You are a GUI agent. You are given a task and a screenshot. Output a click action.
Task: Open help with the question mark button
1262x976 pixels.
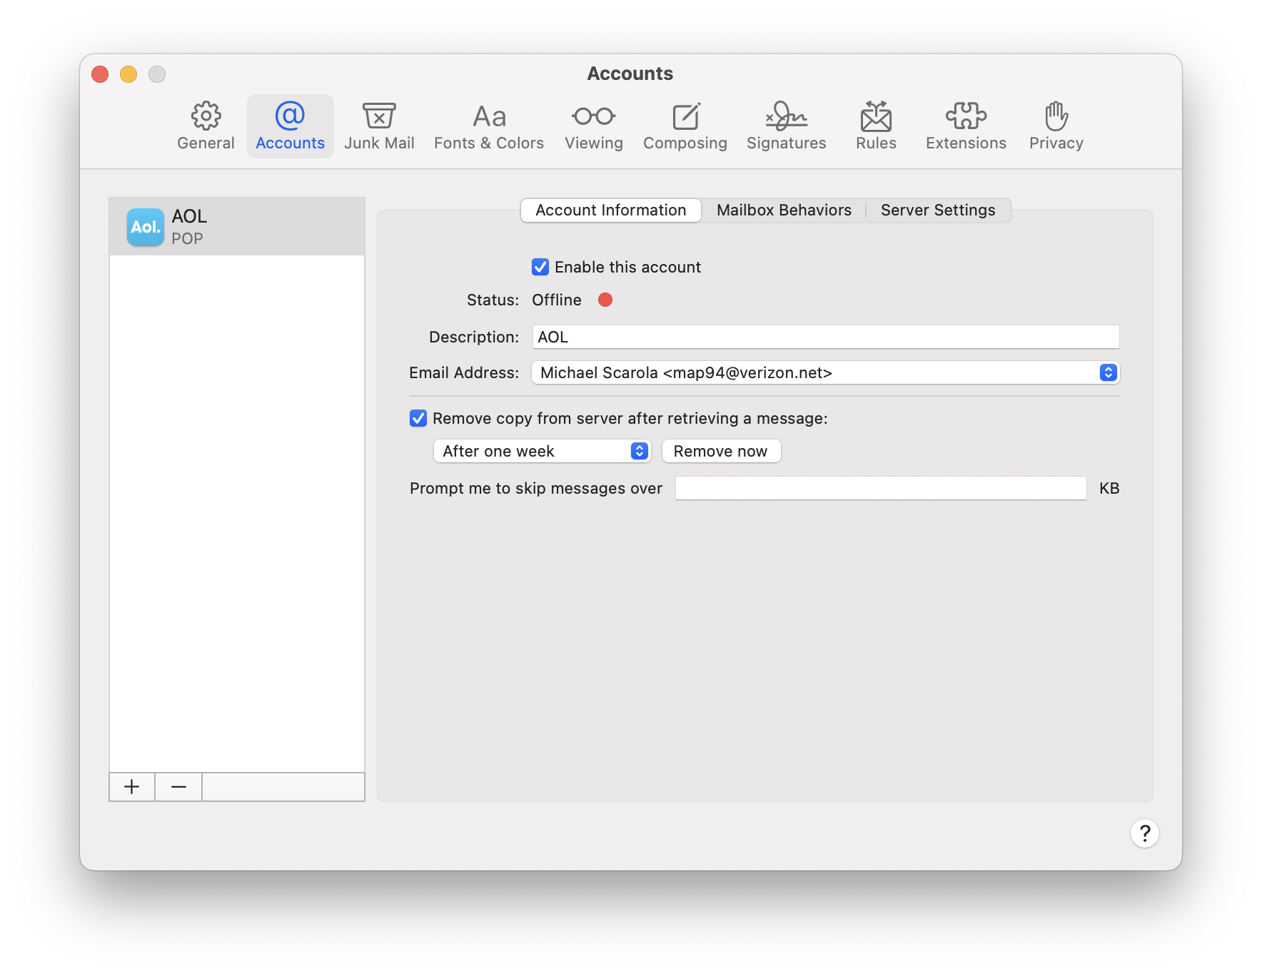(x=1144, y=833)
